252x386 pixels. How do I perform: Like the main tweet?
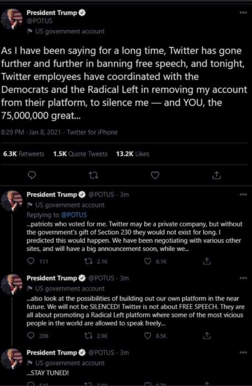(x=155, y=175)
